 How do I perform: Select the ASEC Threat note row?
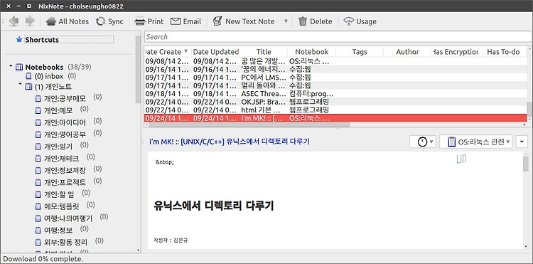point(335,93)
